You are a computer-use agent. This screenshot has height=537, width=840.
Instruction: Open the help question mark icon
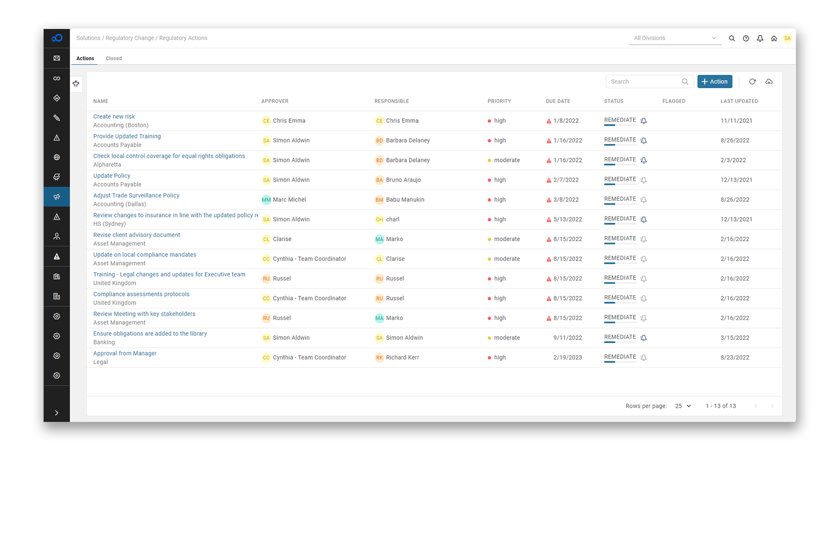745,38
